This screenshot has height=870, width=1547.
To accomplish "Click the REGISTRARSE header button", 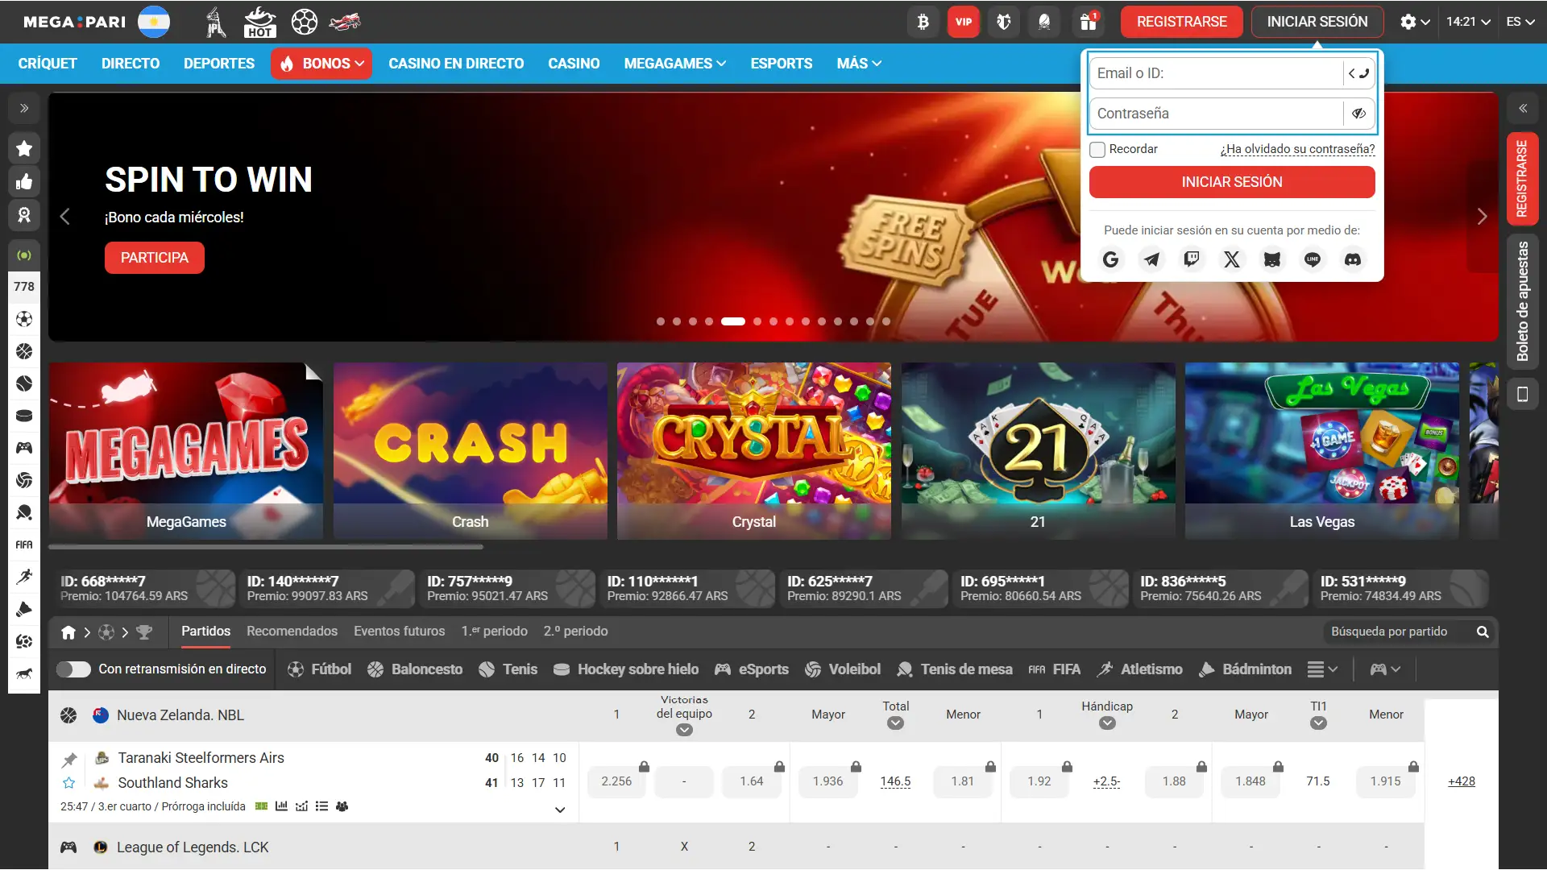I will pyautogui.click(x=1181, y=22).
